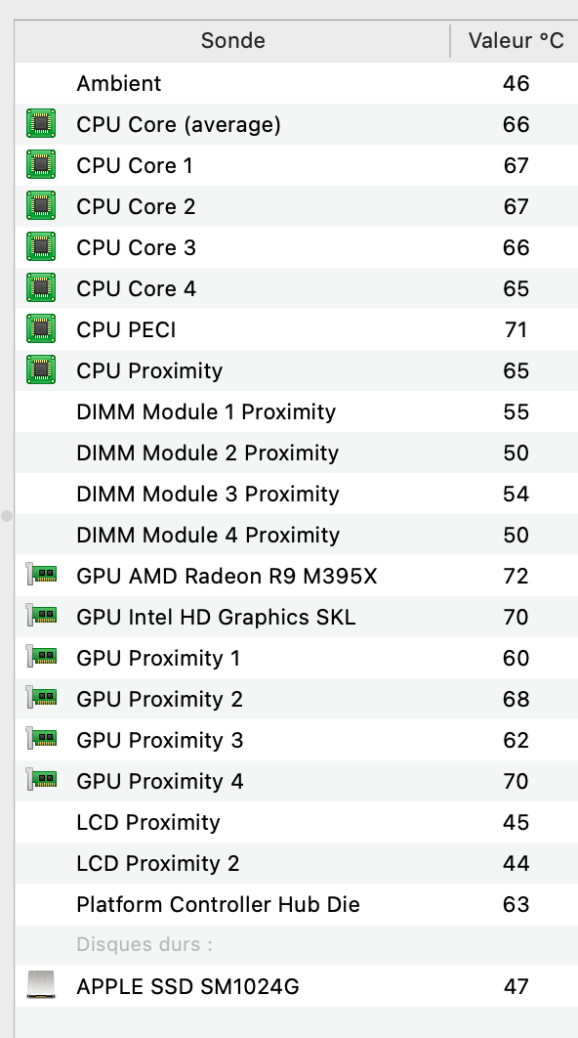Select the Platform Controller Hub Die row
The height and width of the screenshot is (1038, 578).
coord(296,904)
